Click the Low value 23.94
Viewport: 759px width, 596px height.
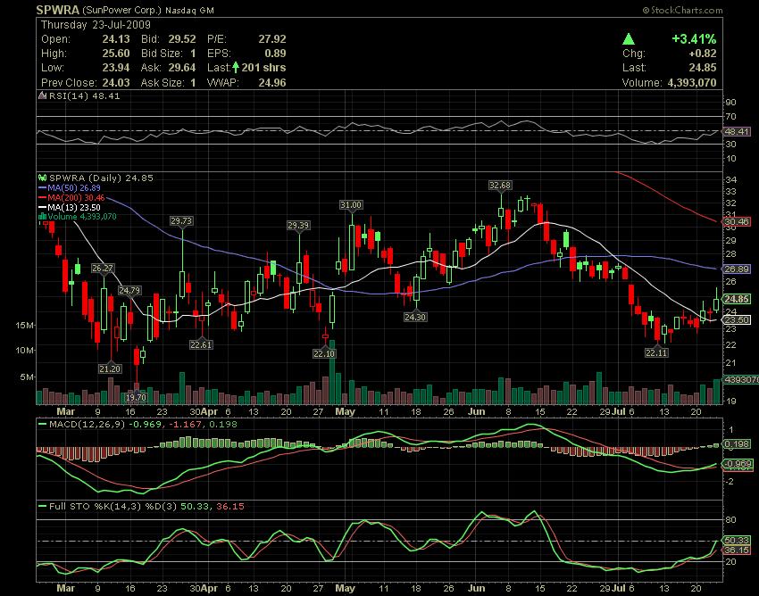pyautogui.click(x=116, y=68)
